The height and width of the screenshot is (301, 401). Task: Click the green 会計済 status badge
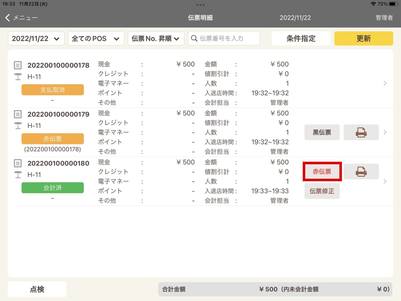click(53, 188)
